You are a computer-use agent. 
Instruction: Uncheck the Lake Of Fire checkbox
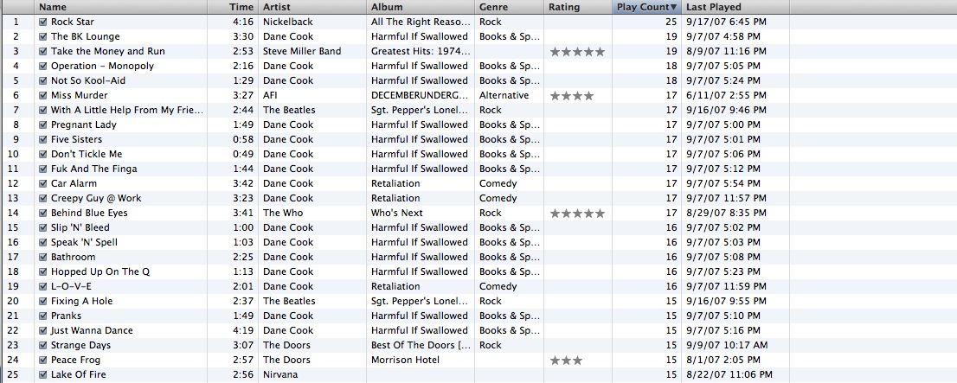click(42, 374)
